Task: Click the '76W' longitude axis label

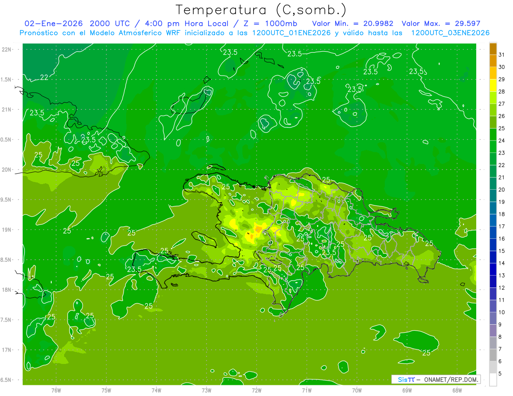Action: coord(56,390)
